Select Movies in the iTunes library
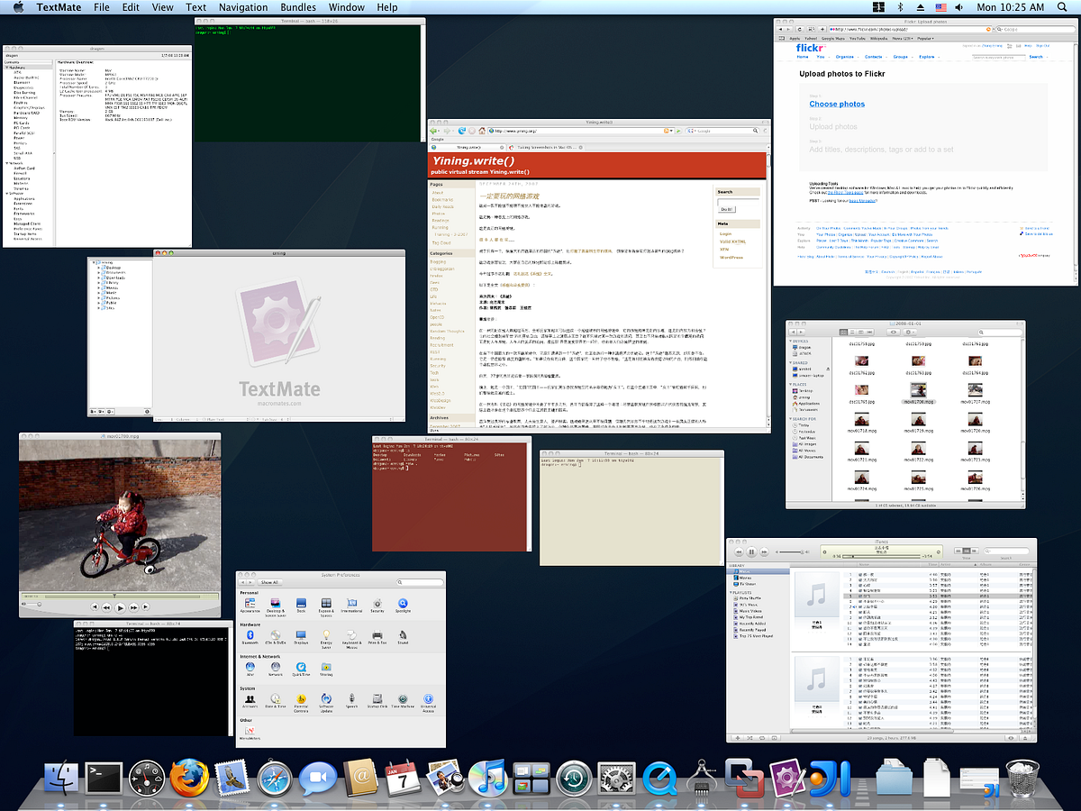This screenshot has height=811, width=1081. tap(744, 577)
